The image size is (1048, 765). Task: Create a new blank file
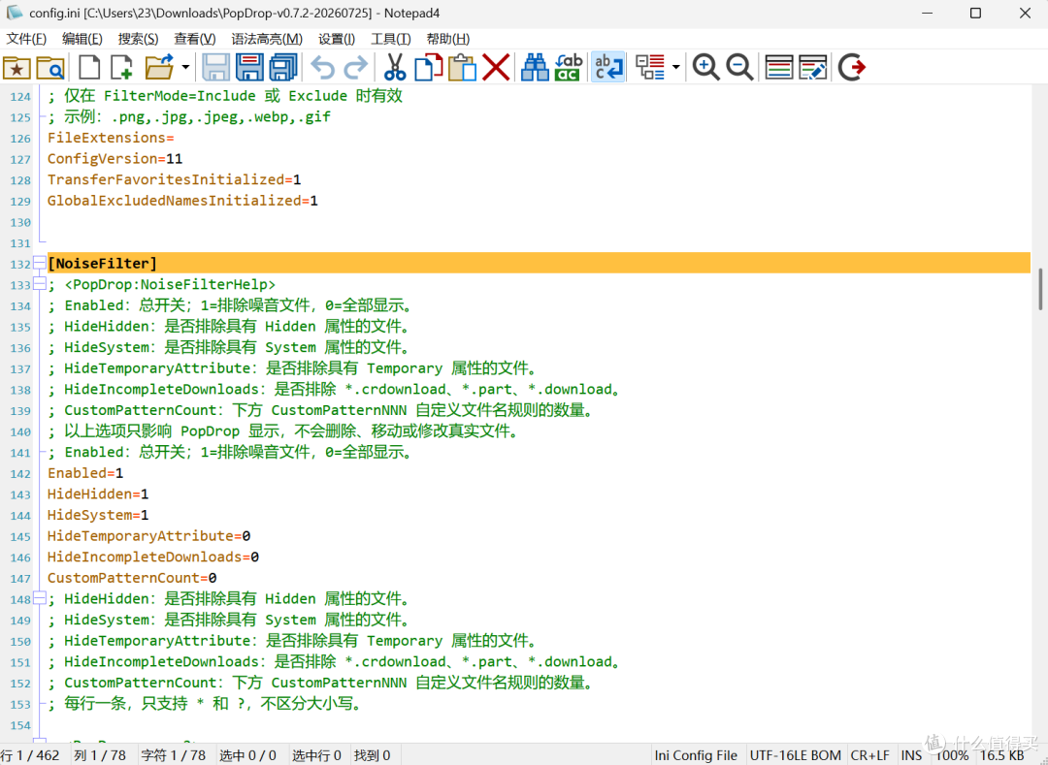pyautogui.click(x=89, y=68)
